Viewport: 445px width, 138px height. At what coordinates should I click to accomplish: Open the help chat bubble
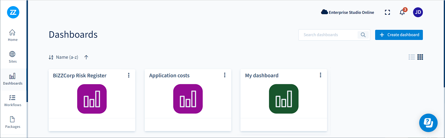tap(428, 123)
